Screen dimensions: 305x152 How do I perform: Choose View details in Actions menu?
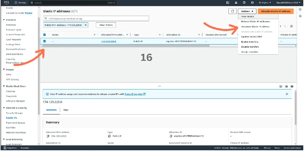[258, 16]
